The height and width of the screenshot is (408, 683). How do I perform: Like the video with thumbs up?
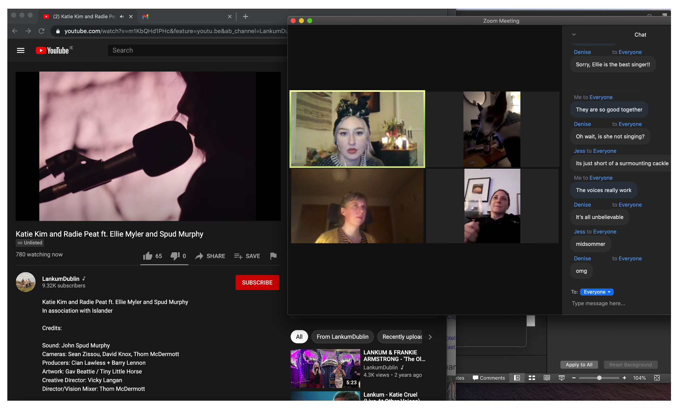148,256
